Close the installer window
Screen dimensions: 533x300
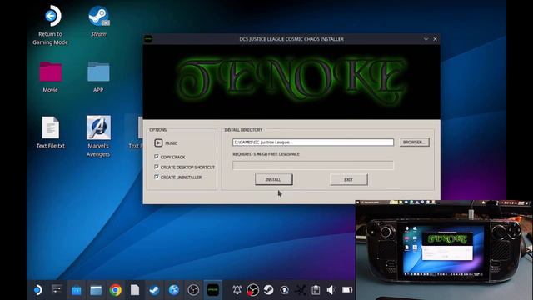point(435,39)
